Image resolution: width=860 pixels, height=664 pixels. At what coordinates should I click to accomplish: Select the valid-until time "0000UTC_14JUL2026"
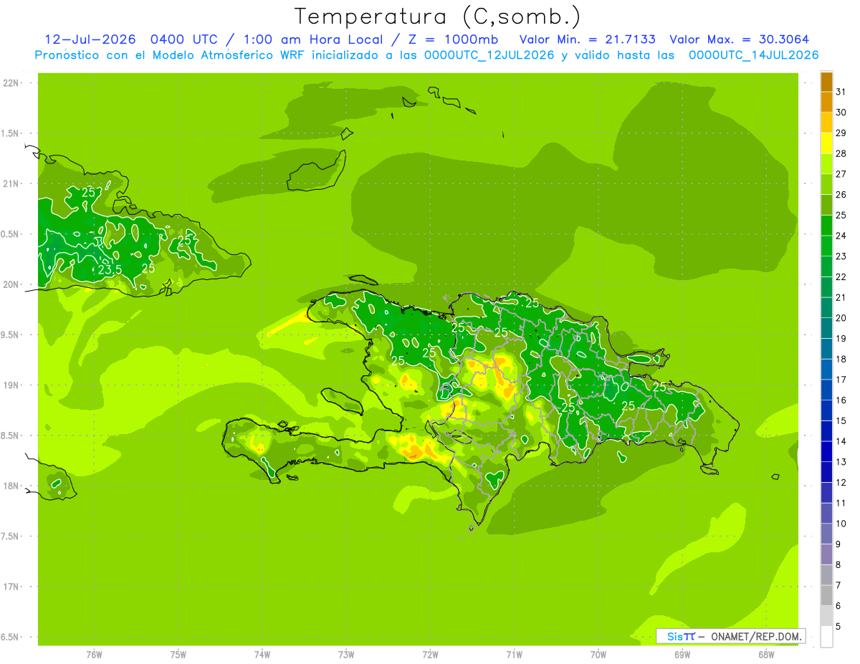tap(753, 55)
